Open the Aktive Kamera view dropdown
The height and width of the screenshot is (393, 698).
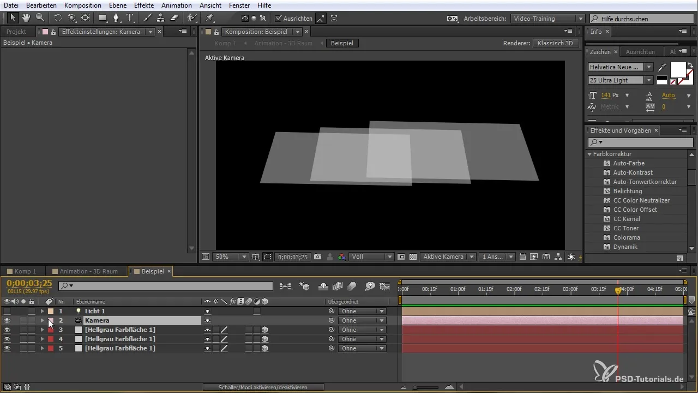pyautogui.click(x=448, y=257)
